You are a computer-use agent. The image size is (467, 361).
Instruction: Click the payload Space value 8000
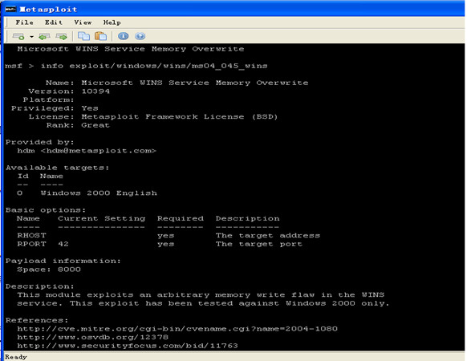[x=69, y=270]
